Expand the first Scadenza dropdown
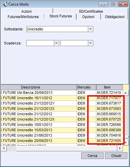Image resolution: width=130 pixels, height=167 pixels. (56, 43)
